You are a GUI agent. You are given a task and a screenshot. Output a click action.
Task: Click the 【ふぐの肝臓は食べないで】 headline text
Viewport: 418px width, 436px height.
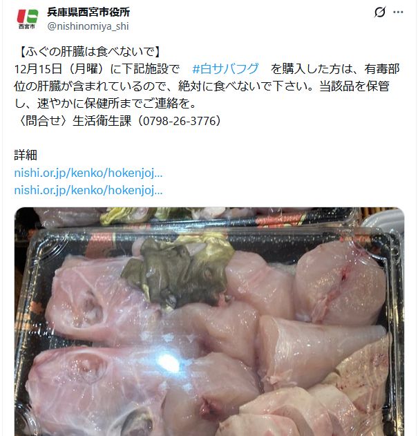[90, 52]
